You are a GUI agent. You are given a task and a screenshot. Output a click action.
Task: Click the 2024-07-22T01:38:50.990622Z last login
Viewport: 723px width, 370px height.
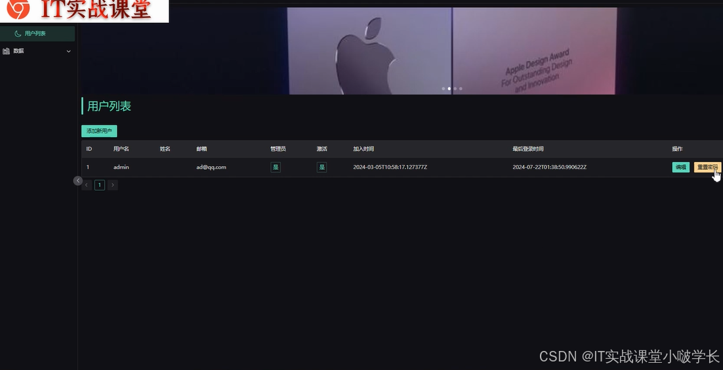pos(550,167)
